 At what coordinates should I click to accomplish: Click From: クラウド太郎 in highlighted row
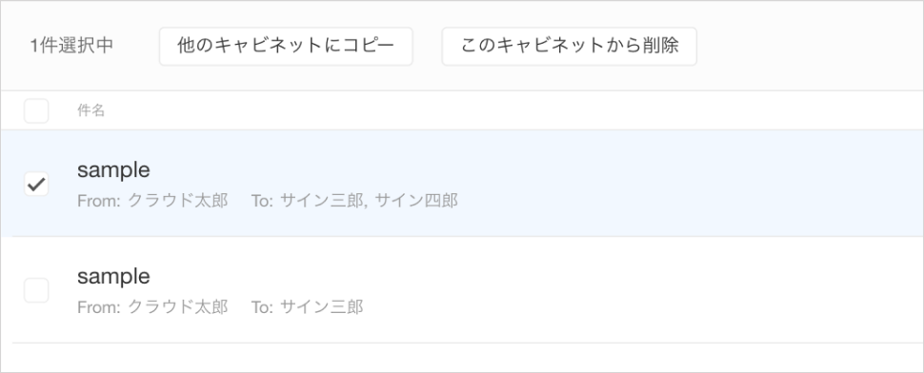pos(152,201)
